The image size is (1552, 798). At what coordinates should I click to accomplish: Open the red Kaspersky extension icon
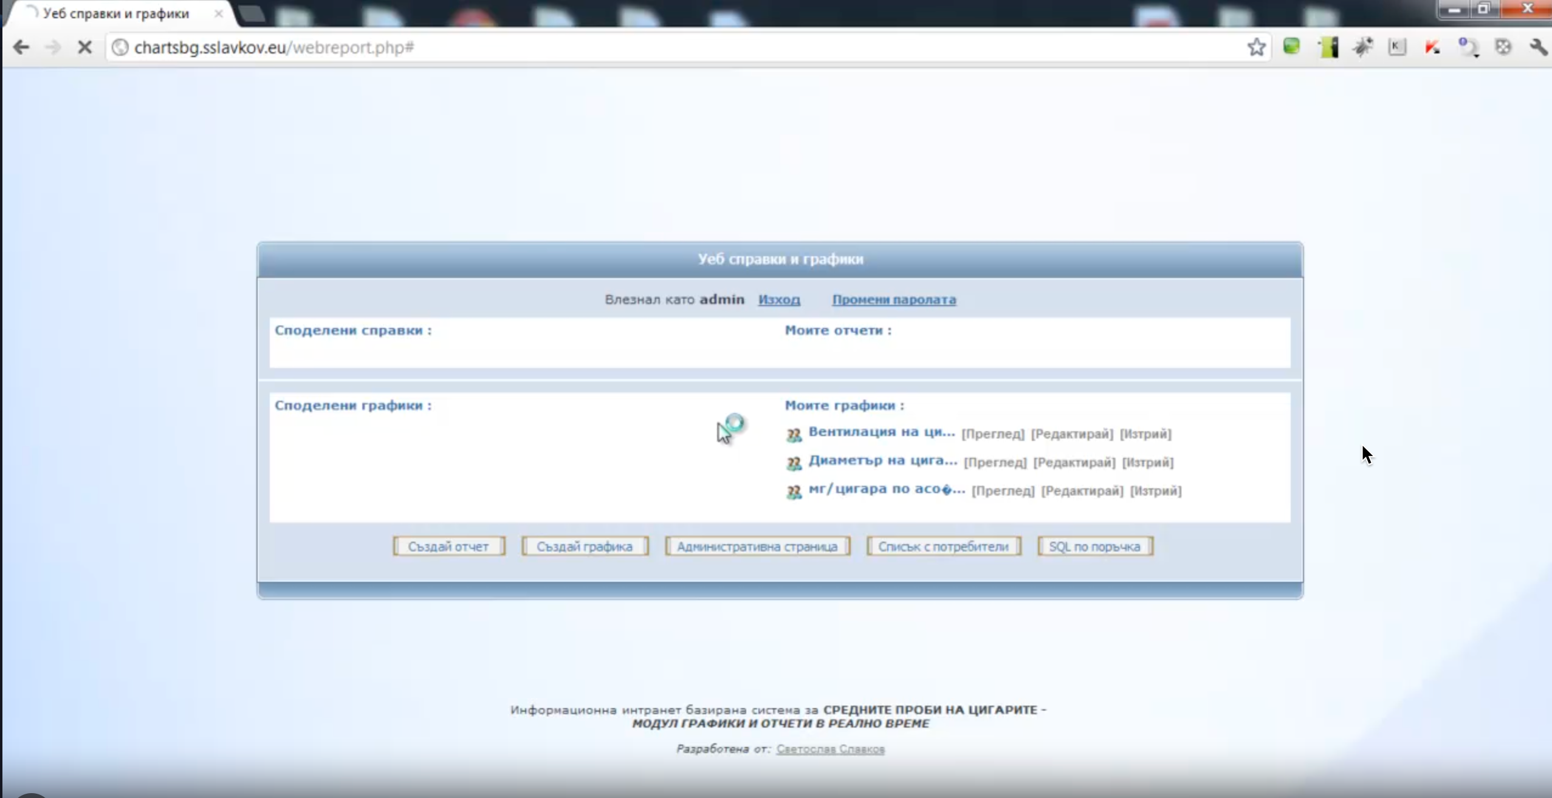point(1432,47)
